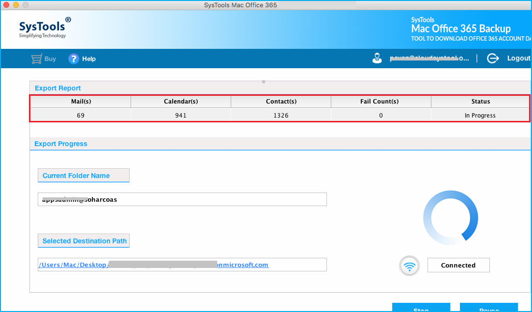The height and width of the screenshot is (312, 532).
Task: Click the logged-in account email text
Action: tap(429, 59)
